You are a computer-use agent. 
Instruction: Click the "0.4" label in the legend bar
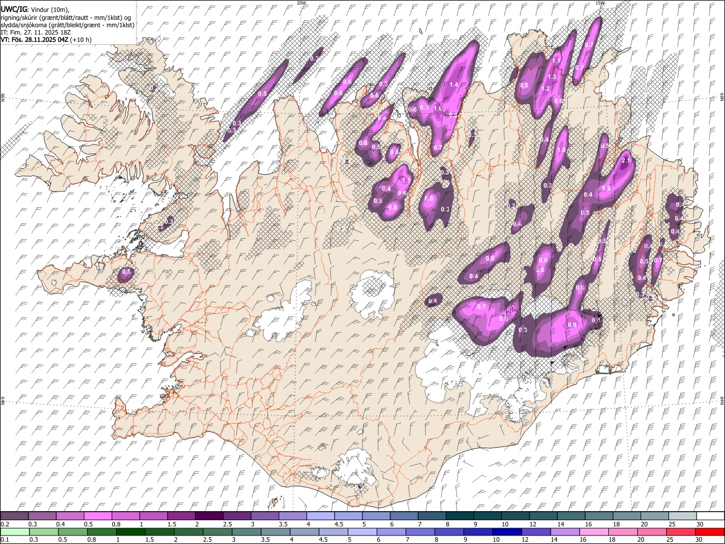point(61,524)
